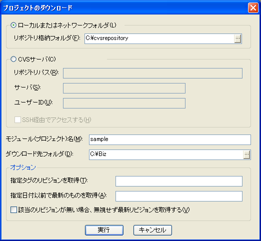Click the プロジェクトのダウンロード title bar
The width and height of the screenshot is (261, 241).
coord(124,7)
